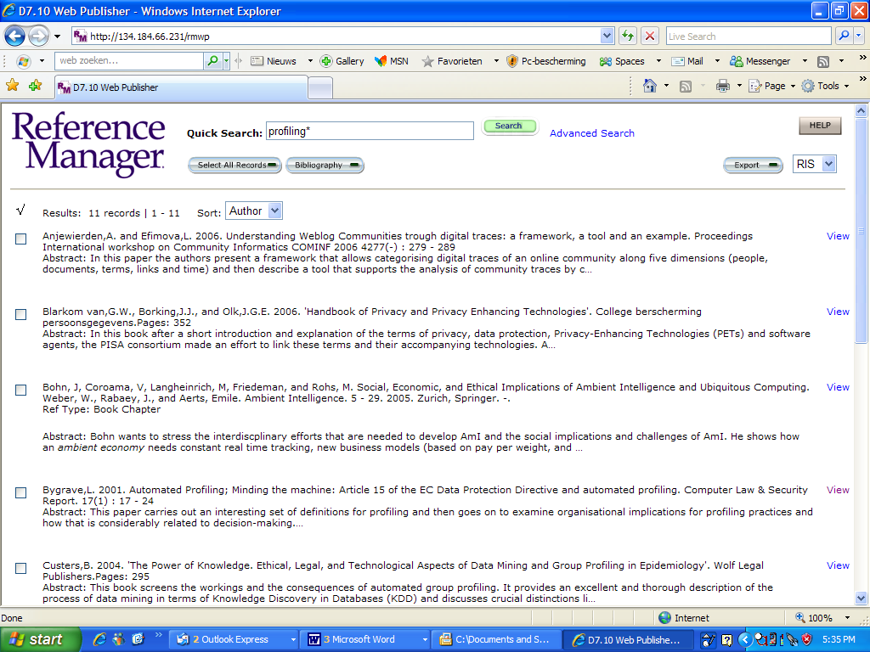Open the Home page icon in toolbar
Screen dimensions: 870x652
650,86
